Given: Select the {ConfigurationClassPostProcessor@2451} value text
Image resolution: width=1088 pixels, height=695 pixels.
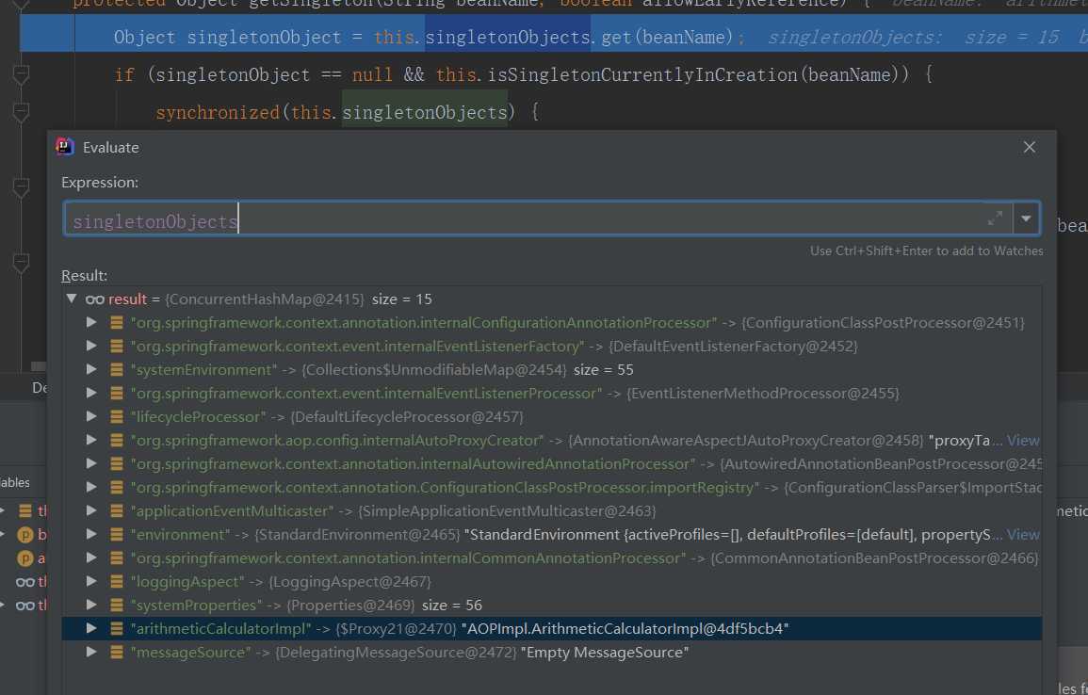Looking at the screenshot, I should click(883, 322).
